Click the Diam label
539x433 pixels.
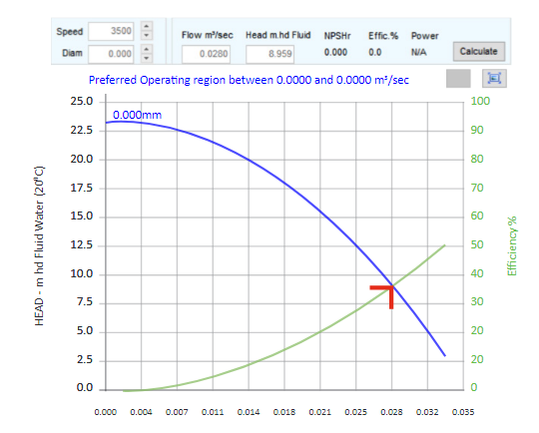pos(72,53)
